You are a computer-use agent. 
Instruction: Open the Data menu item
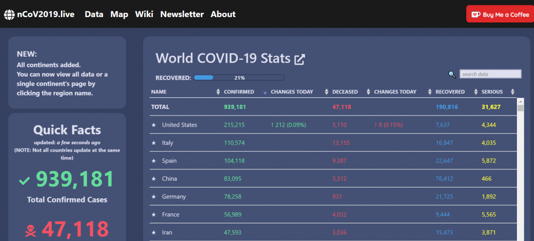pyautogui.click(x=94, y=14)
